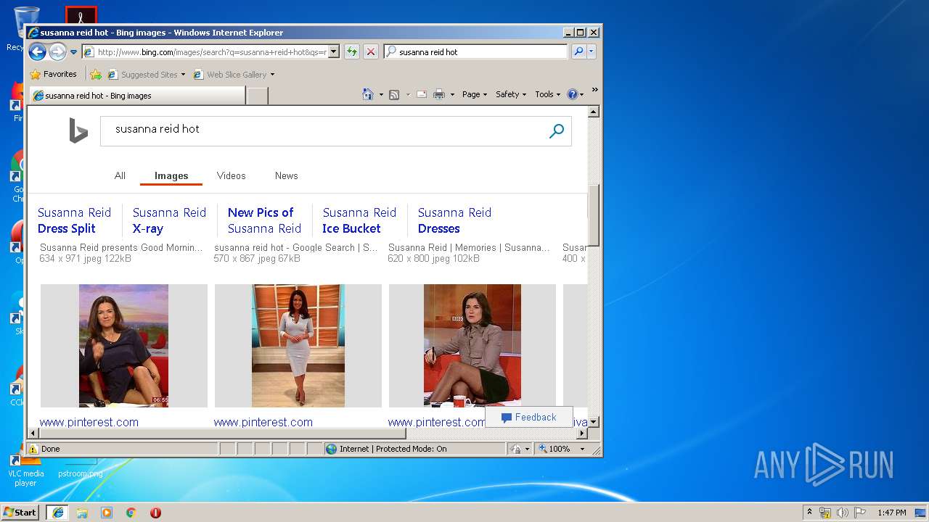Select the 'susanna reid hot - Bing images' tab
This screenshot has height=522, width=929.
(x=136, y=96)
